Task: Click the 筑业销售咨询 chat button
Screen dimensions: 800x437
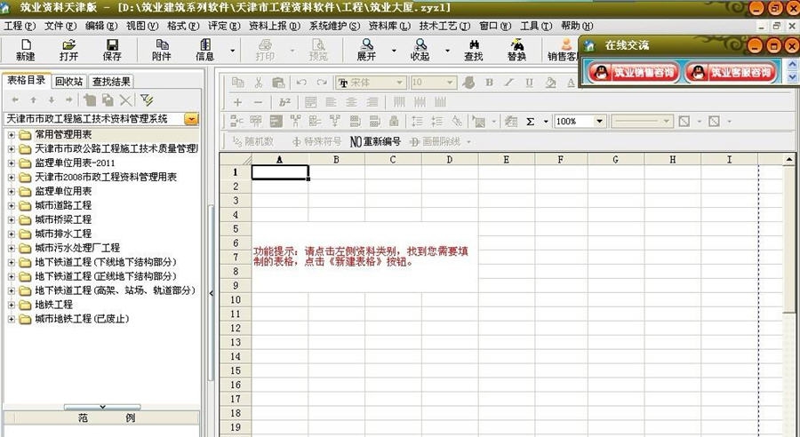Action: click(x=632, y=73)
